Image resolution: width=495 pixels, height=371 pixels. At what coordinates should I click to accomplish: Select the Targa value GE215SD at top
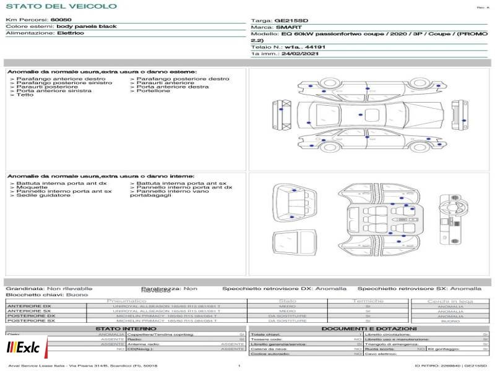291,20
